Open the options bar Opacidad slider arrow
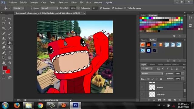 (78, 8)
